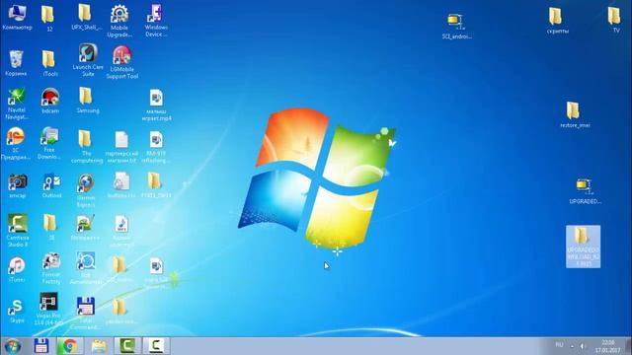Image resolution: width=632 pixels, height=355 pixels.
Task: Select the folder named 12
Action: click(x=48, y=19)
